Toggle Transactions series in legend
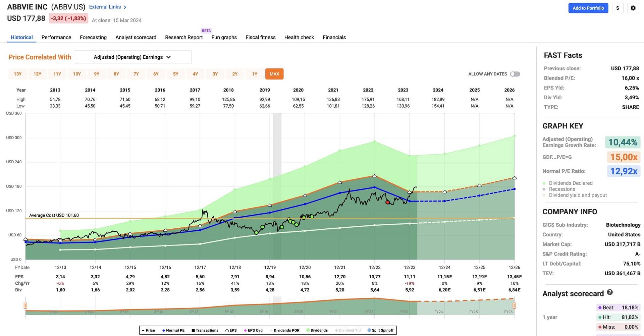The image size is (644, 336). [x=205, y=330]
